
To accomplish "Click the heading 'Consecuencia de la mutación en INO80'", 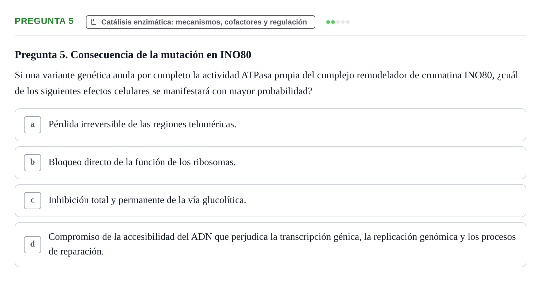I will 133,55.
